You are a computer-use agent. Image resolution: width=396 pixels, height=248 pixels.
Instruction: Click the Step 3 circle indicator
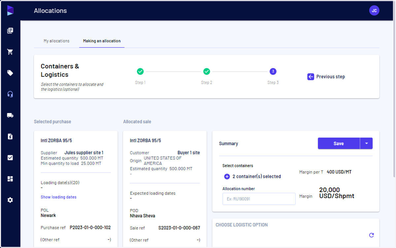273,71
